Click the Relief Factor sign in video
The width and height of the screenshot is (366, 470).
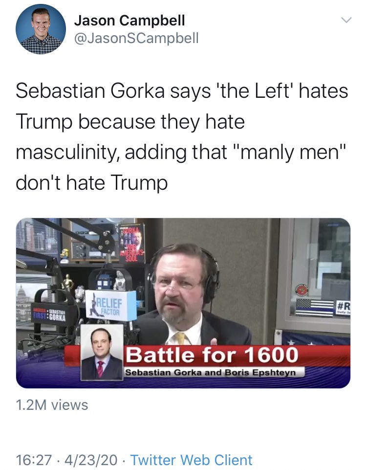pos(110,307)
